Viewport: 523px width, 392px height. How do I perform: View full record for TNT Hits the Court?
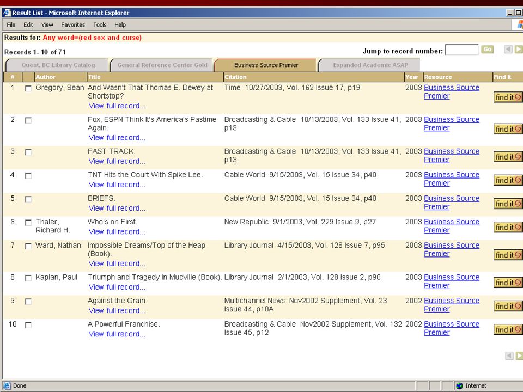tap(117, 185)
